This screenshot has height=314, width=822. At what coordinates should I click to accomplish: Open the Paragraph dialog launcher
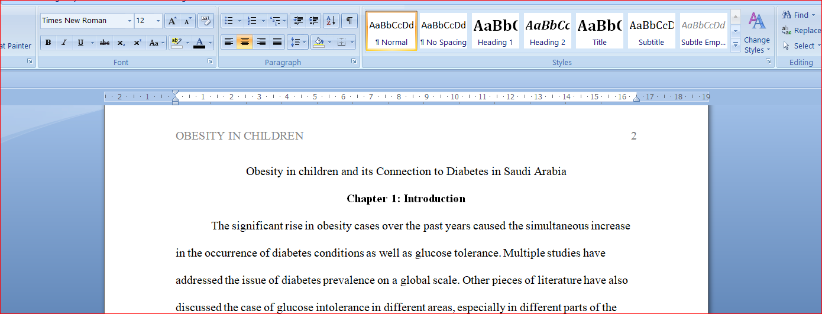coord(354,61)
